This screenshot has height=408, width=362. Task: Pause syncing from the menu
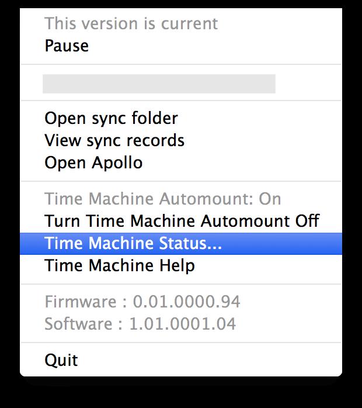tap(181, 46)
